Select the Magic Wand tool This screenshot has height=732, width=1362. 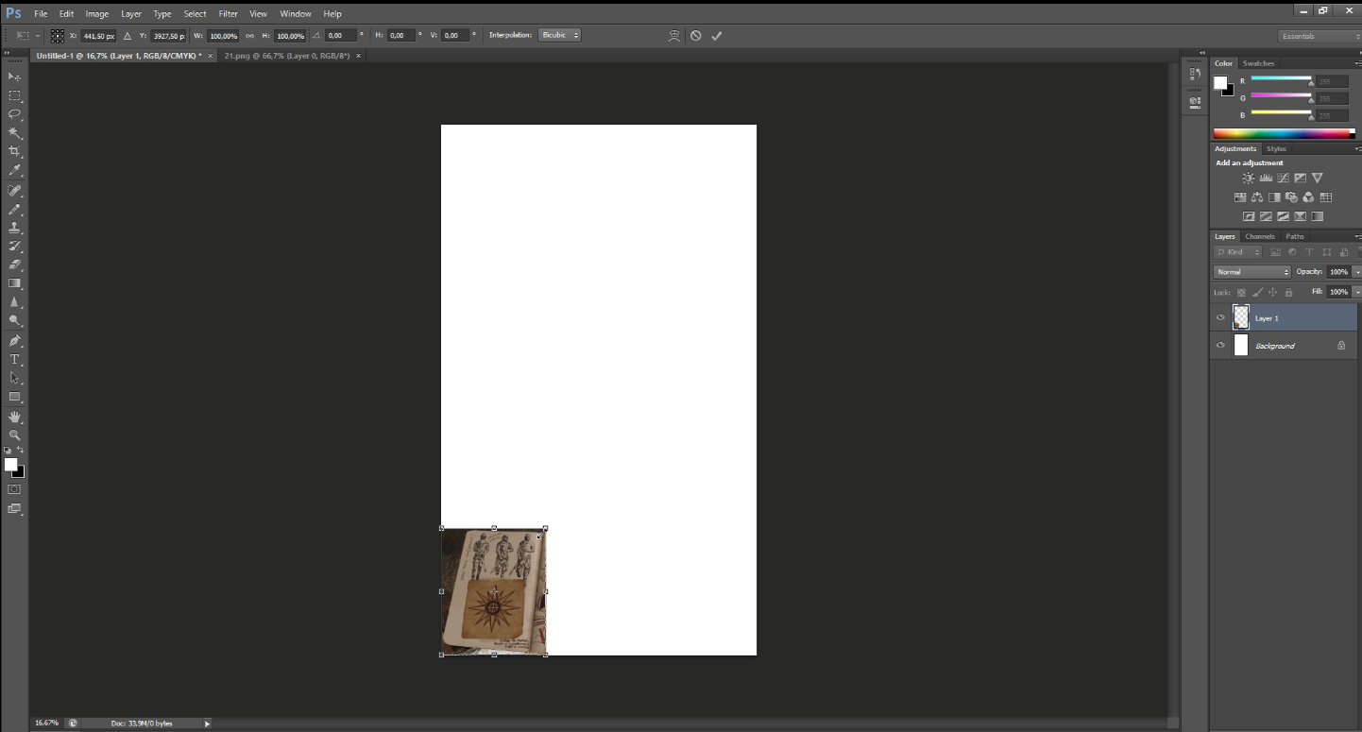coord(14,133)
